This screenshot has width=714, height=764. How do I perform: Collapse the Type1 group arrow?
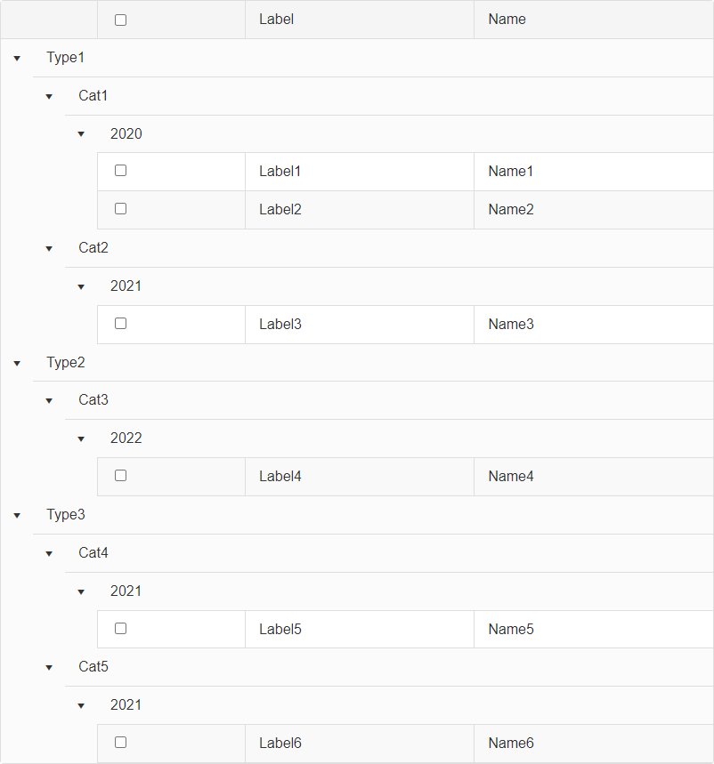tap(17, 59)
